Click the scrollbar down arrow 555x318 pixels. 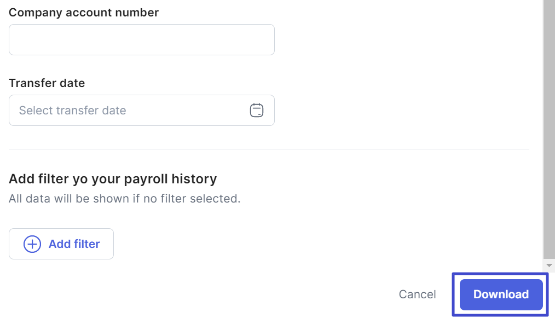[x=549, y=265]
